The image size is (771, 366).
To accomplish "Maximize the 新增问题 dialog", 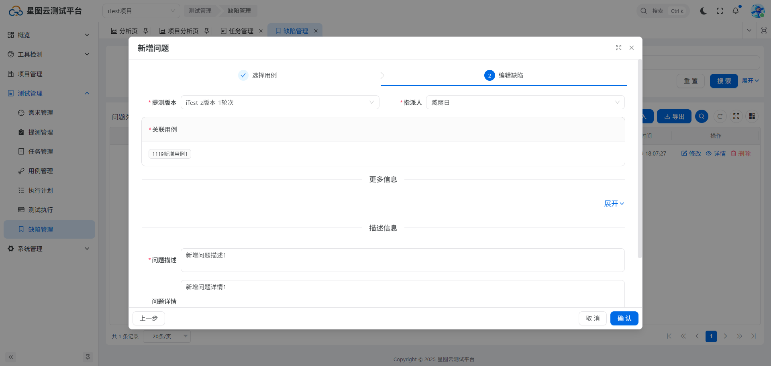I will click(618, 48).
